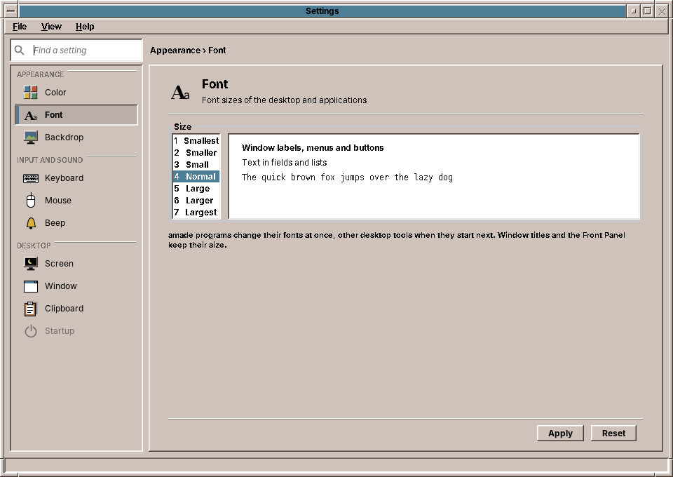Image resolution: width=673 pixels, height=477 pixels.
Task: Click the Startup power icon
Action: [30, 331]
